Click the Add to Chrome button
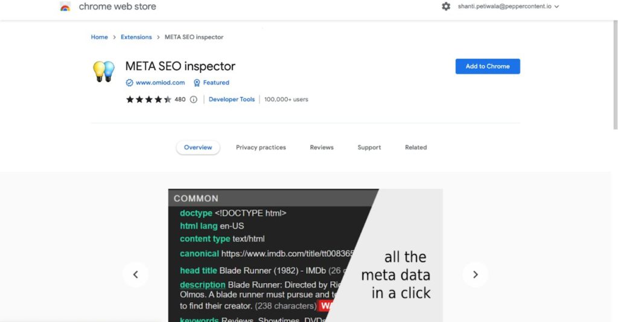 click(488, 66)
